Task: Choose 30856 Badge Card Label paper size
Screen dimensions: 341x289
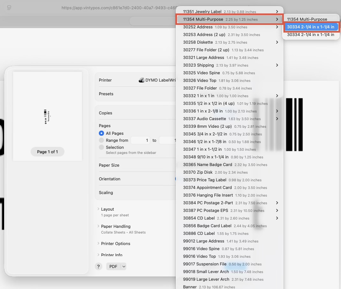Action: coord(229,226)
